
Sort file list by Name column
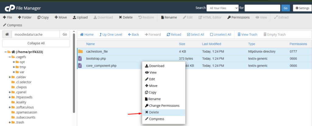coord(90,44)
